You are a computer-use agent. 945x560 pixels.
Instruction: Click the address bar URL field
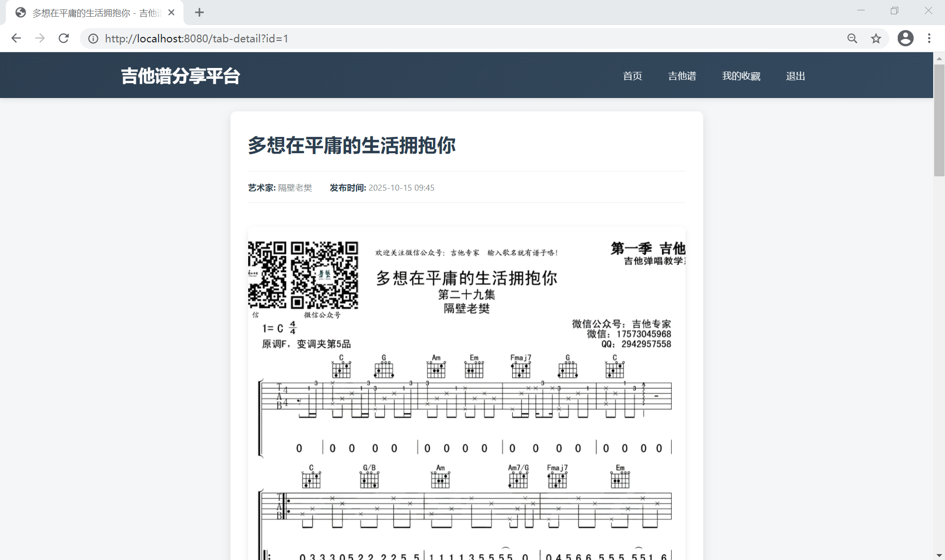pos(443,38)
